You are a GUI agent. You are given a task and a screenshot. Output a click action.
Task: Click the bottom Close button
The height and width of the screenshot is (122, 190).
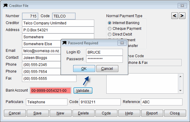click(x=175, y=113)
